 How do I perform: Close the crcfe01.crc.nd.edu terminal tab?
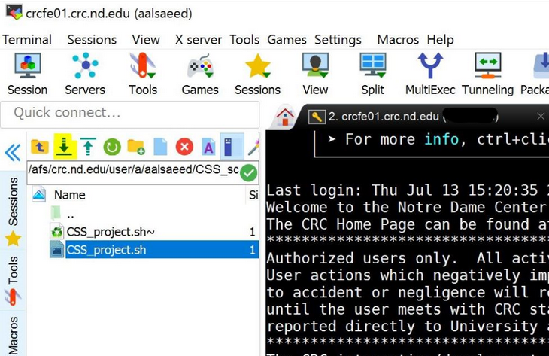(x=541, y=117)
